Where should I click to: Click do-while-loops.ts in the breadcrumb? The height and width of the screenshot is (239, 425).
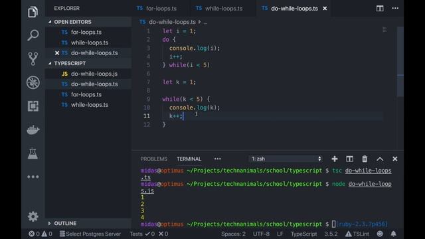pyautogui.click(x=172, y=22)
